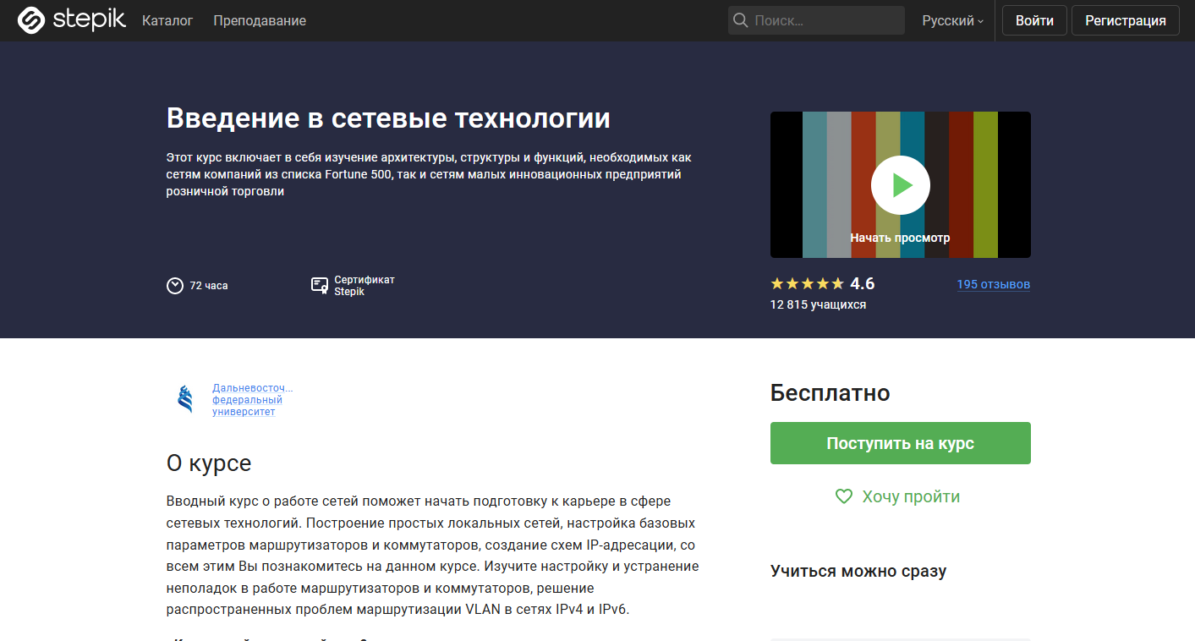The width and height of the screenshot is (1195, 641).
Task: Toggle the wishlist via Хочу пройти
Action: [x=909, y=496]
